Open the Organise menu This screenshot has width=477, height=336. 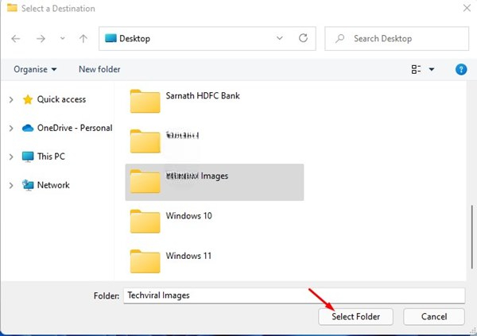pyautogui.click(x=35, y=69)
